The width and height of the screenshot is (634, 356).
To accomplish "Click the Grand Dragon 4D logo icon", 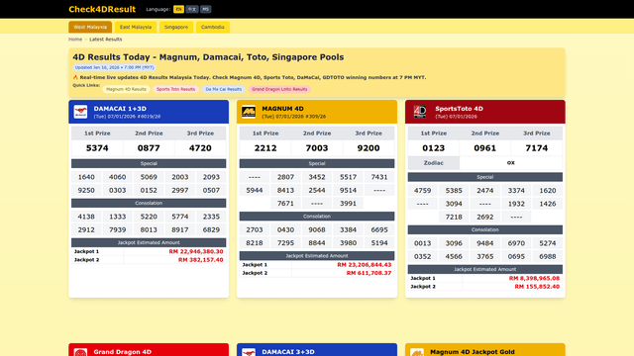I will [x=80, y=352].
